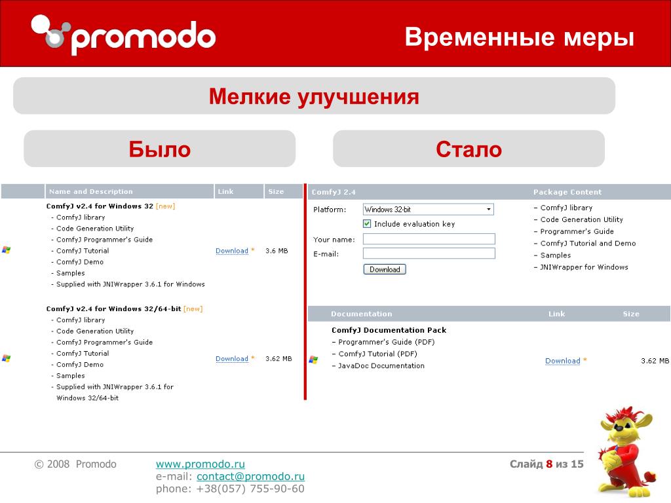This screenshot has height=503, width=671.
Task: Click Download link for 3.6 MB package
Action: click(232, 251)
